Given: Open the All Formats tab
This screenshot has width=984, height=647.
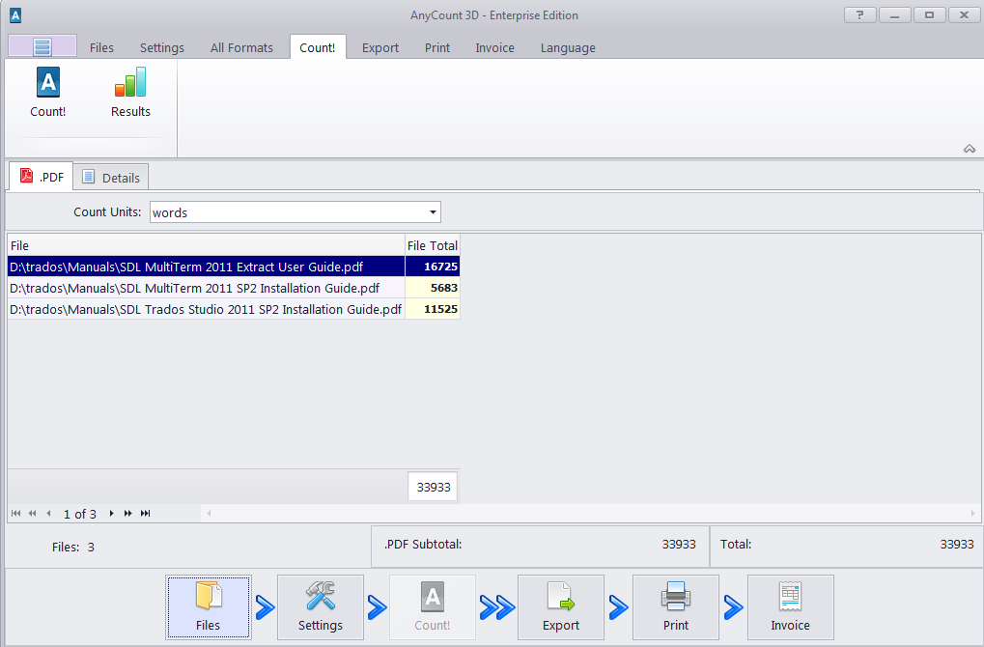Looking at the screenshot, I should coord(241,47).
